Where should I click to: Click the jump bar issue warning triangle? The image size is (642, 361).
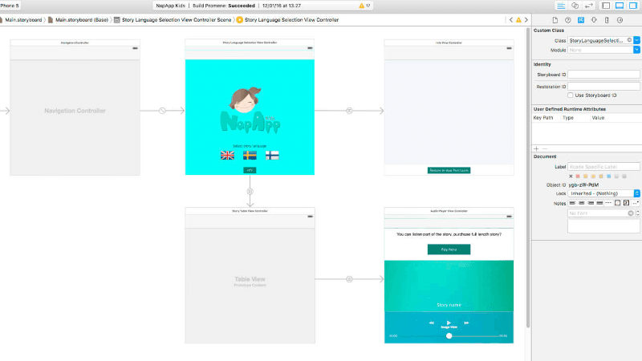click(x=518, y=19)
